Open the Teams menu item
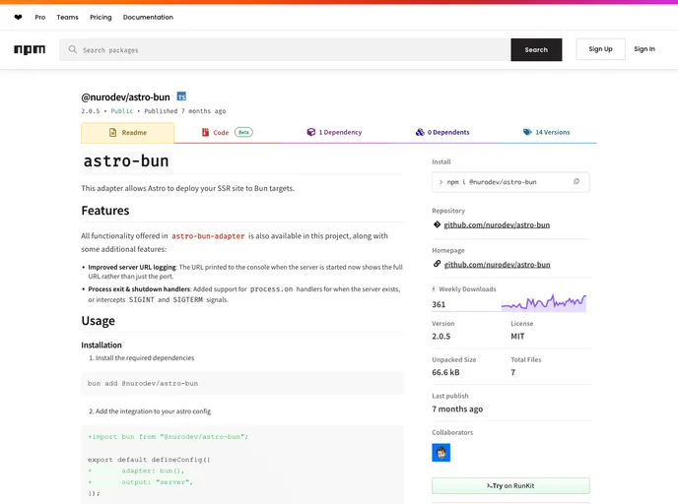 (x=67, y=18)
